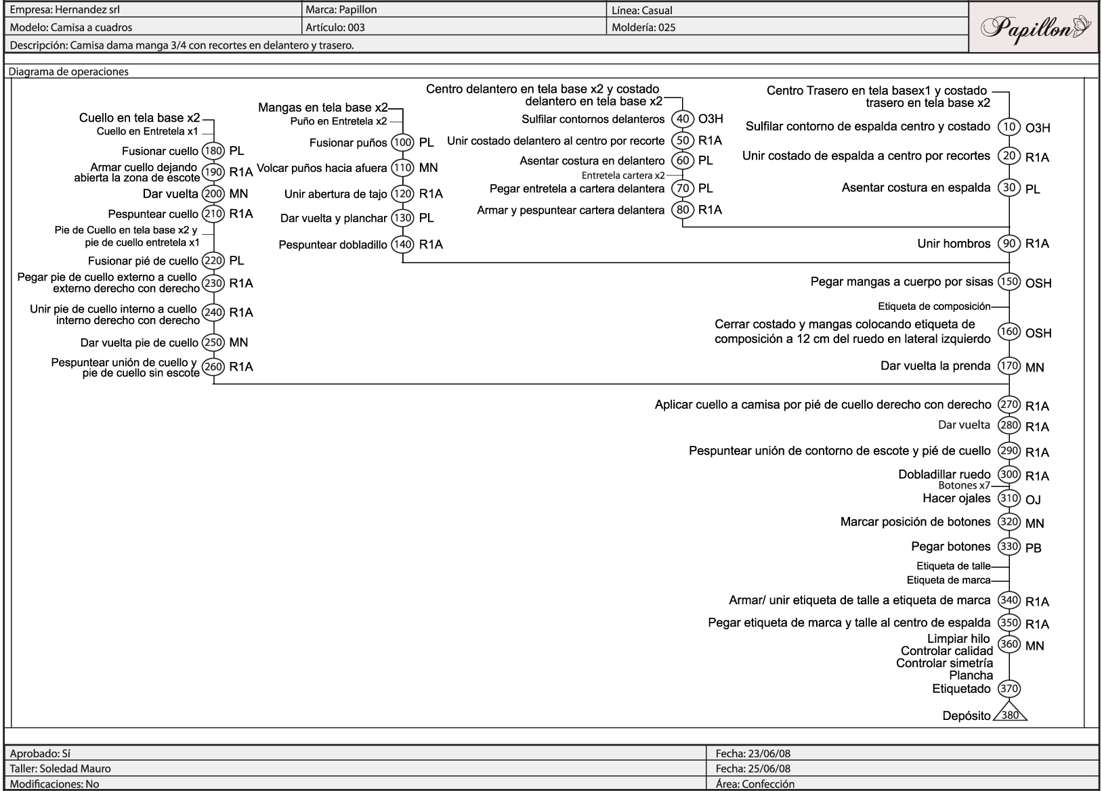Image resolution: width=1102 pixels, height=791 pixels.
Task: Select operation circle 10 Sulfilar contorno de espalda
Action: click(1010, 127)
